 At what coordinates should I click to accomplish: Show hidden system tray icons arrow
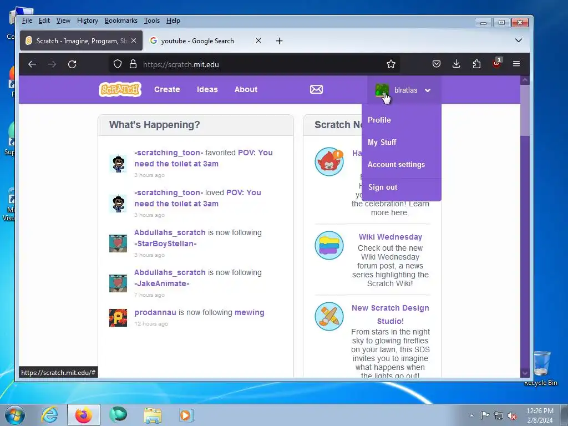coord(471,415)
